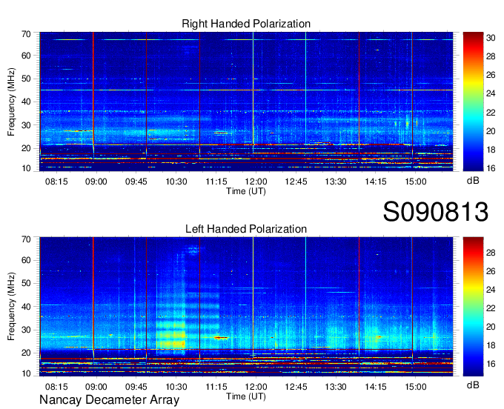Viewport: 504px width, 409px height.
Task: Click the 09:45 time tick on the upper plot
Action: 136,182
